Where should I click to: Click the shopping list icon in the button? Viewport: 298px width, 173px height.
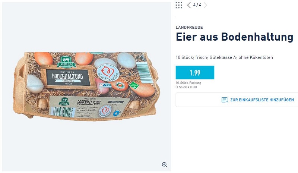coord(225,100)
